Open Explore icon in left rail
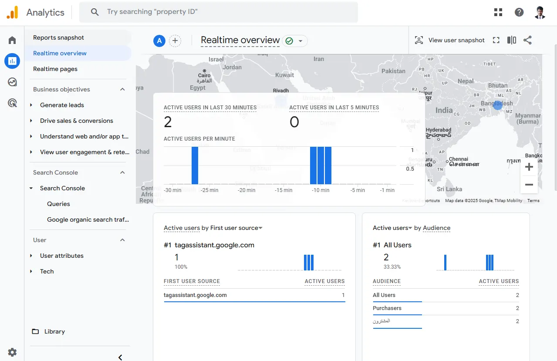 tap(12, 82)
